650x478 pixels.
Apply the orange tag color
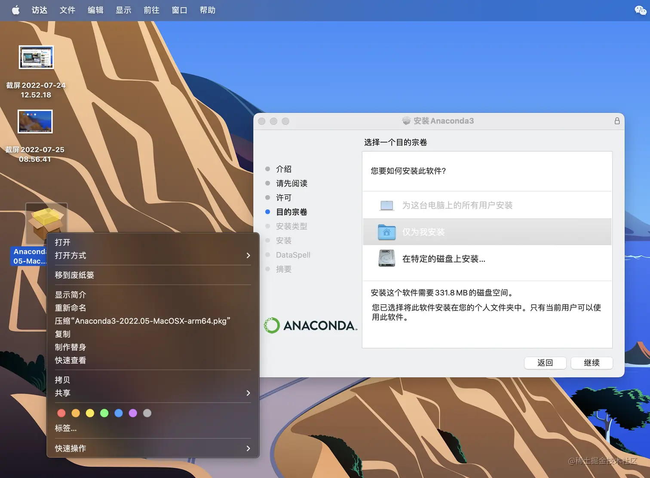(76, 413)
